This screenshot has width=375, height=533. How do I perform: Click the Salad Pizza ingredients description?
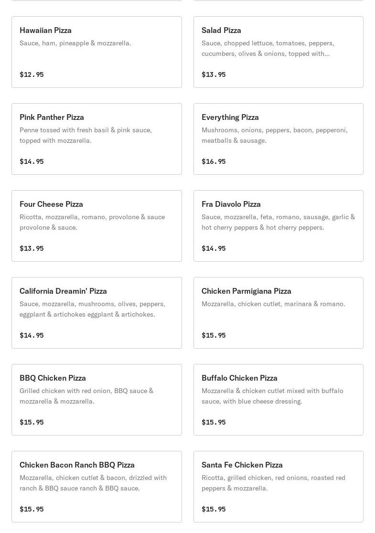click(x=268, y=48)
